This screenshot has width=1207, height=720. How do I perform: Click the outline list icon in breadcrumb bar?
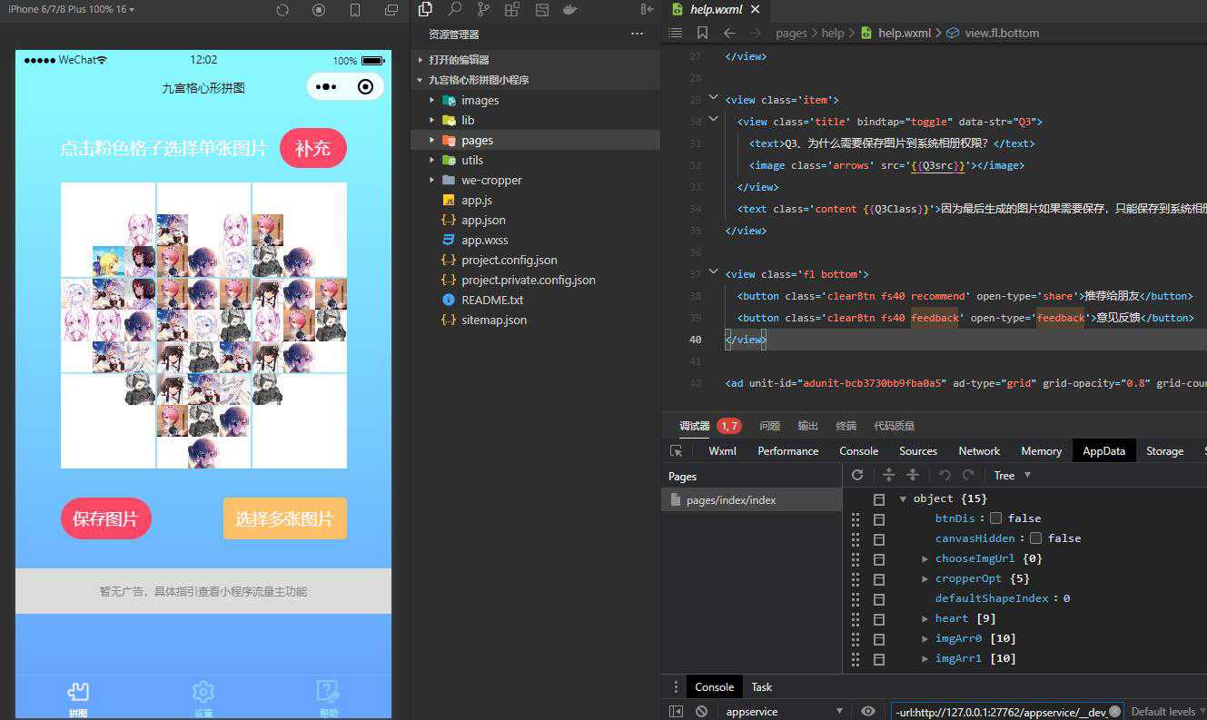(x=675, y=33)
